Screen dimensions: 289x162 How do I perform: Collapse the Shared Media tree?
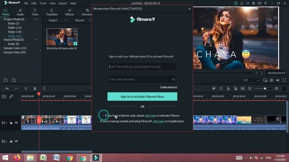(x=37, y=40)
